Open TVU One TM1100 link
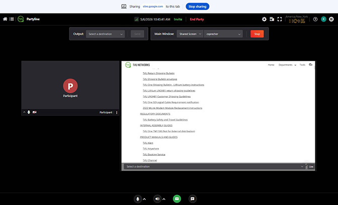Image resolution: width=338 pixels, height=205 pixels. 169,131
